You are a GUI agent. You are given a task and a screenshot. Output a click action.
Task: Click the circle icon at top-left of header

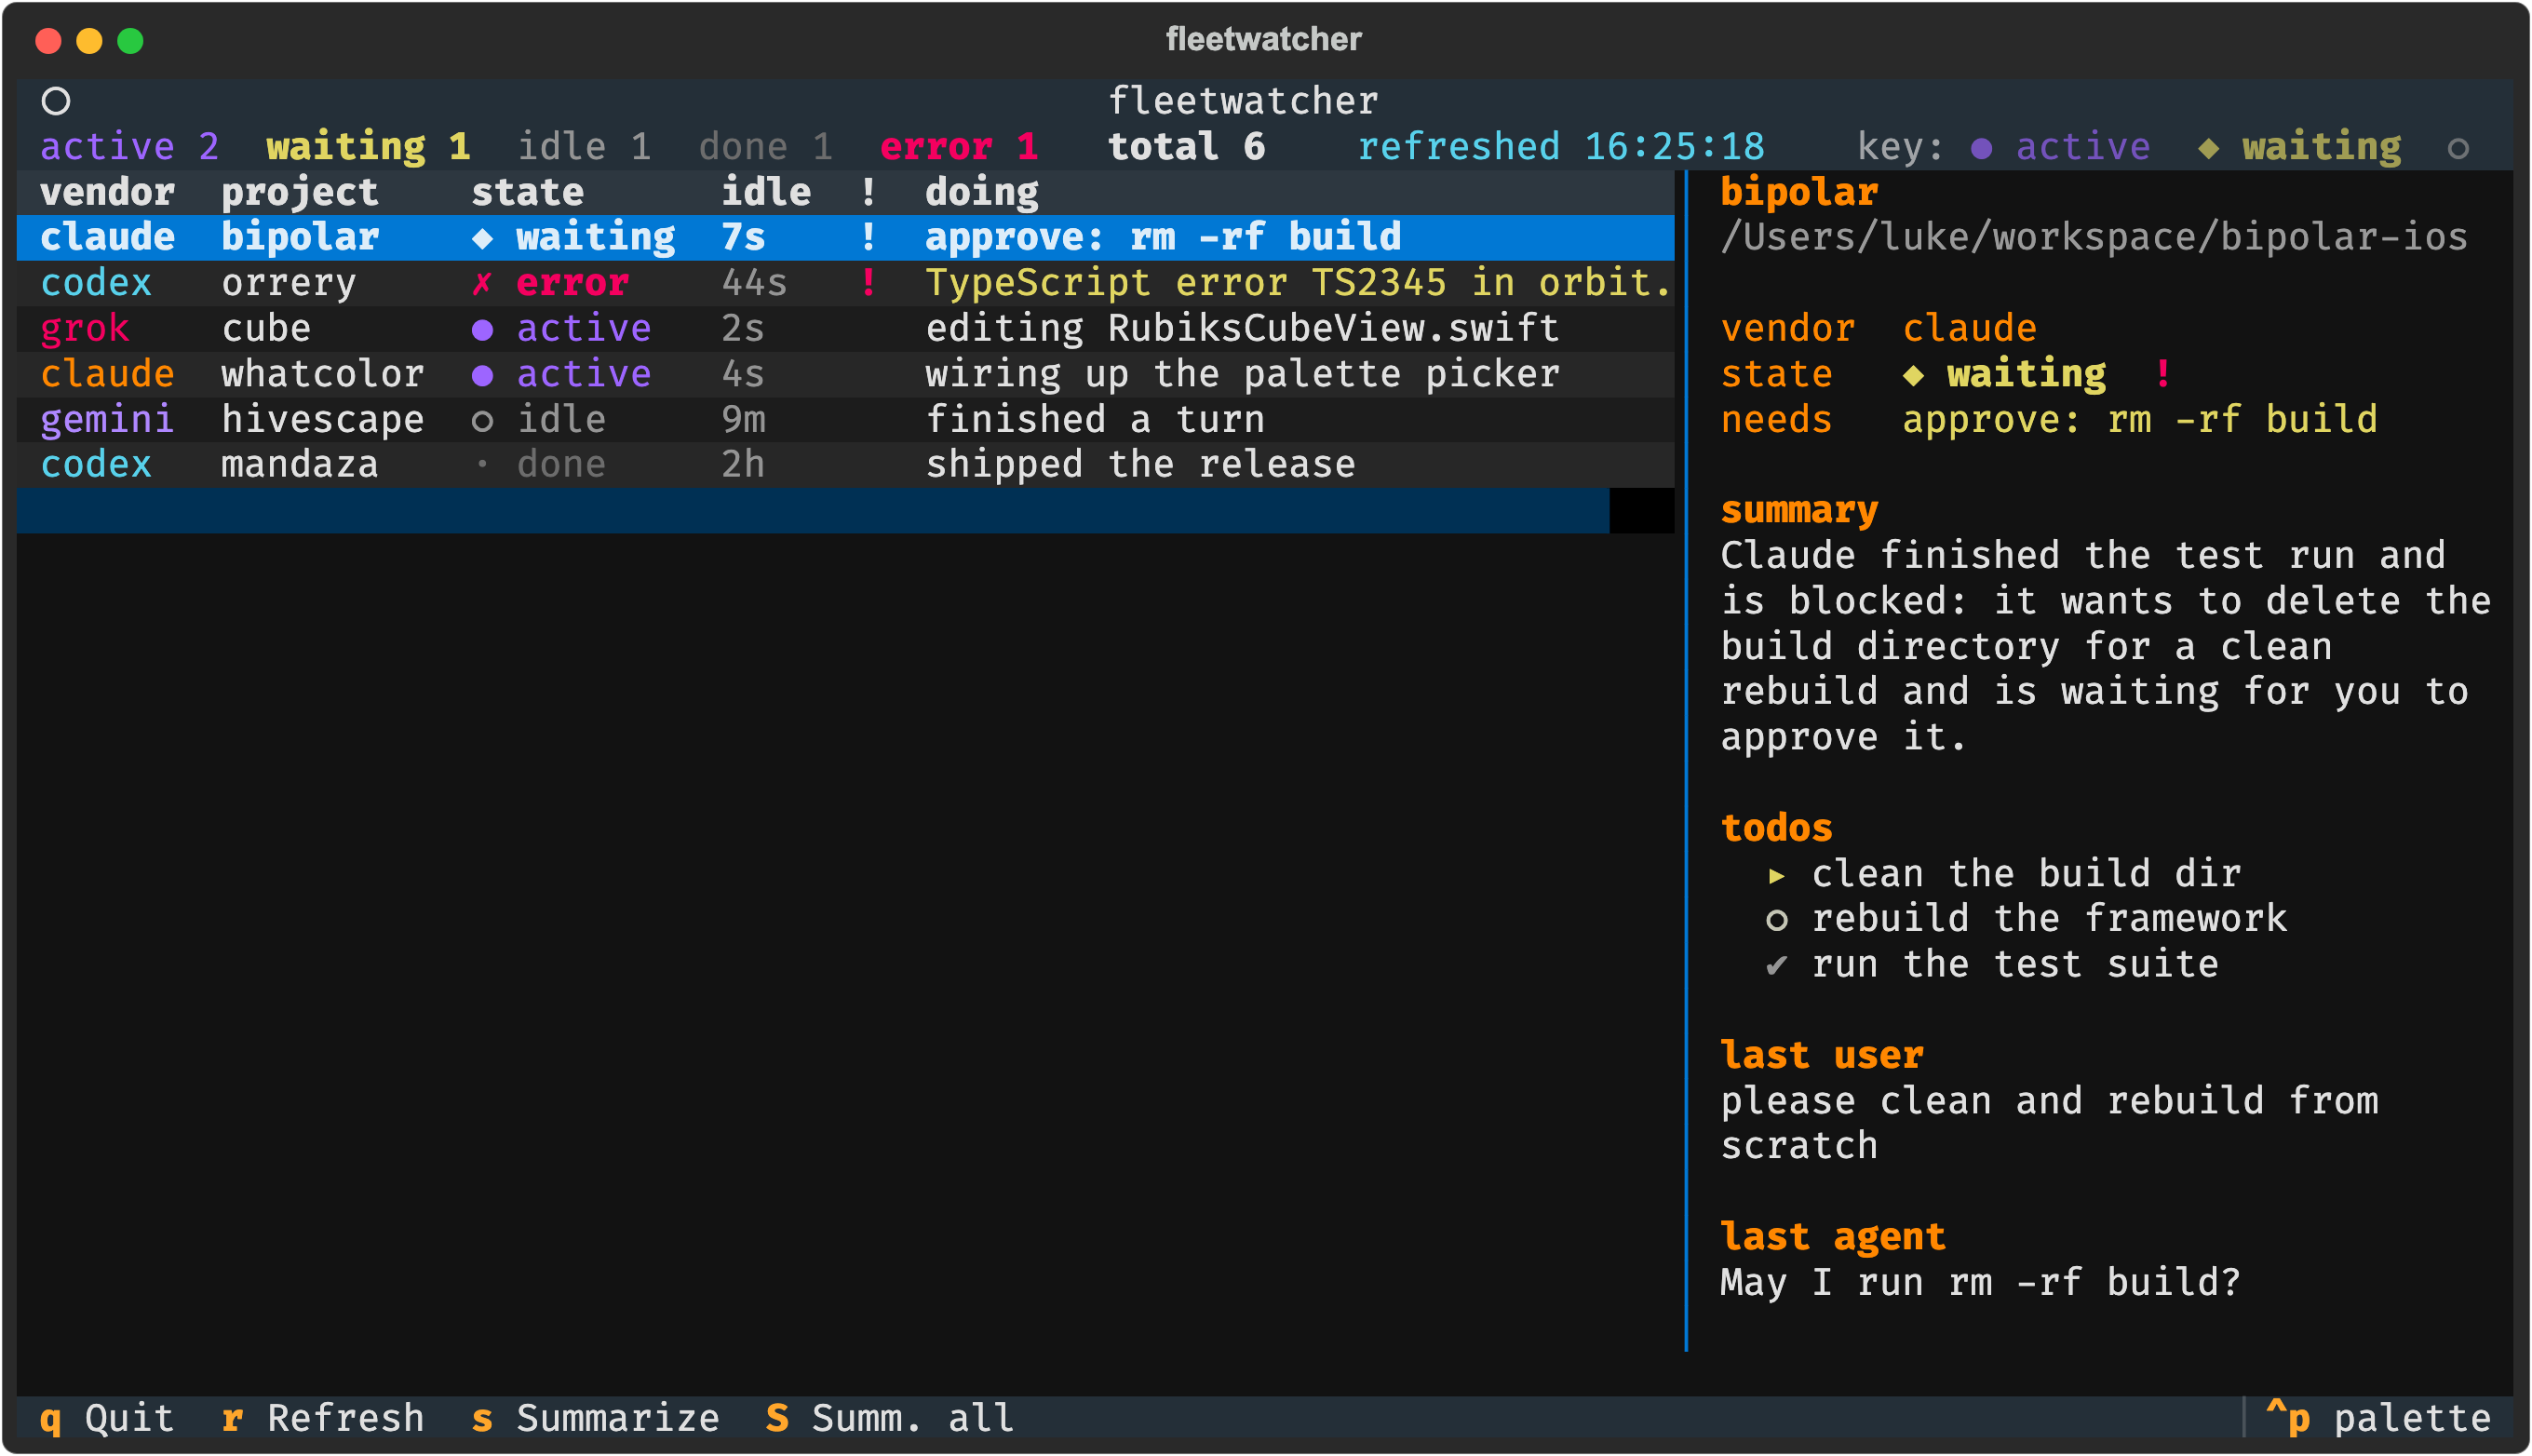(x=56, y=101)
